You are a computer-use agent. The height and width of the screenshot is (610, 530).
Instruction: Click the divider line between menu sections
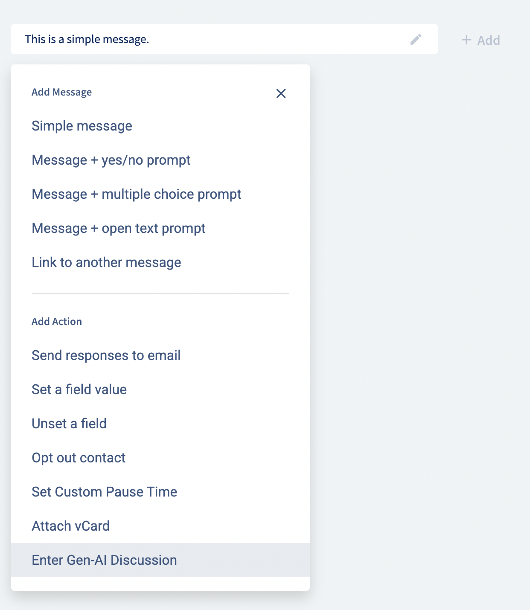click(160, 293)
